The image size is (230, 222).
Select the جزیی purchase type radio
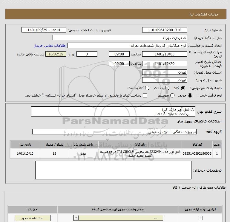pos(190,95)
